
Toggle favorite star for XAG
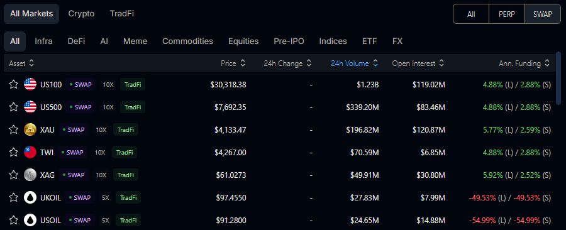click(x=13, y=175)
